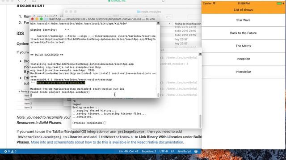Click the Proceso completado line in back Terminal
The width and height of the screenshot is (286, 160).
pyautogui.click(x=88, y=123)
